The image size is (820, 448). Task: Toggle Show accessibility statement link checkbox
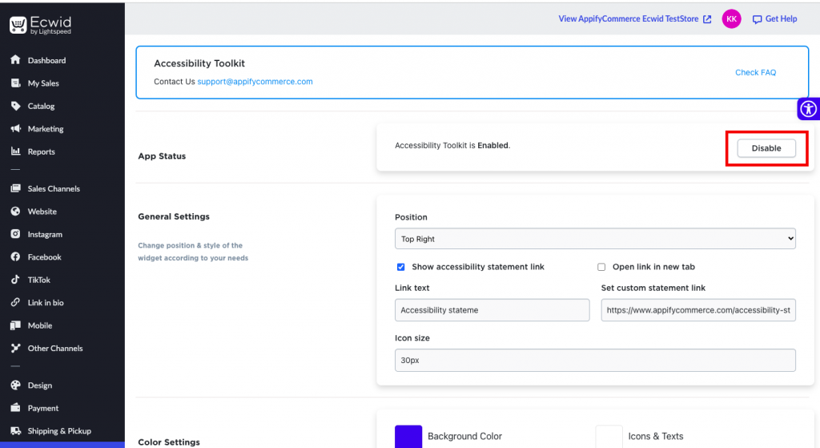coord(400,267)
